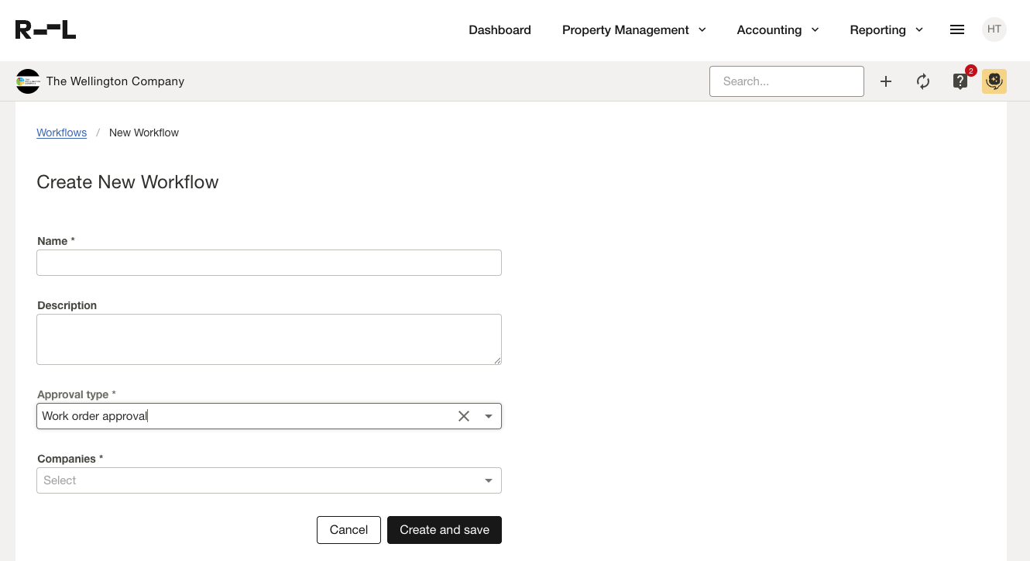Click the R-L logo in header
Screen dimensions: 1030x561
pos(46,30)
